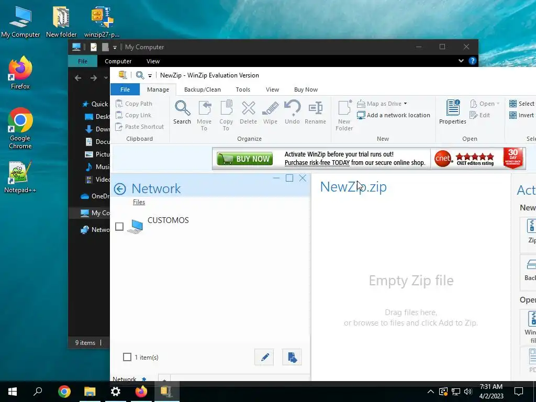Toggle the select-all checkbox beside 1 item(s)
The width and height of the screenshot is (536, 402).
[x=127, y=357]
